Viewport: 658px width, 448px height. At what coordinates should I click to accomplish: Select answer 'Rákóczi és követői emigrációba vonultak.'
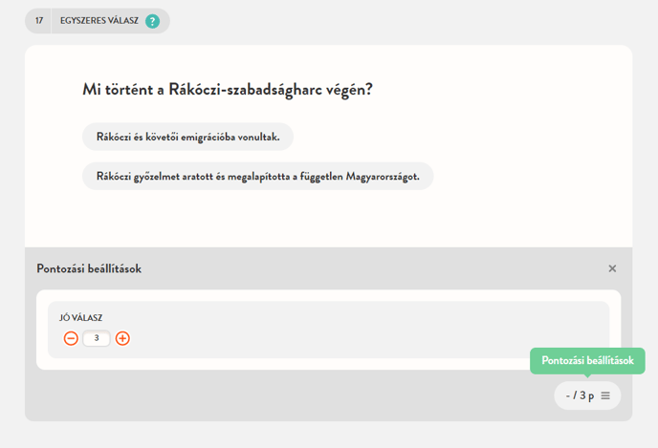[x=187, y=137]
